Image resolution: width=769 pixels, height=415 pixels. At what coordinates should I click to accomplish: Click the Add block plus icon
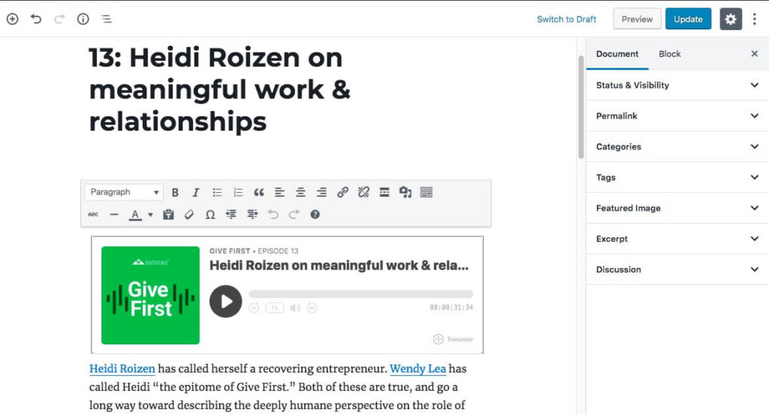click(12, 19)
